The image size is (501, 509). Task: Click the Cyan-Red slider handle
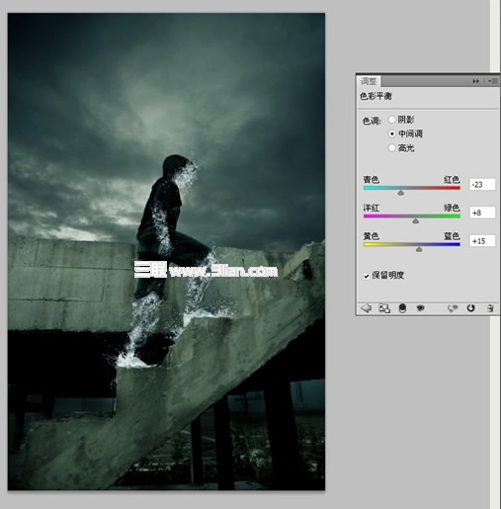pos(400,193)
